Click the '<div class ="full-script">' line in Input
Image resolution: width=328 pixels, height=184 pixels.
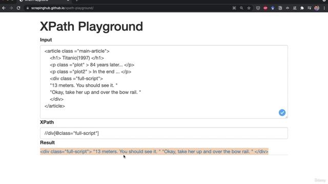pyautogui.click(x=76, y=78)
